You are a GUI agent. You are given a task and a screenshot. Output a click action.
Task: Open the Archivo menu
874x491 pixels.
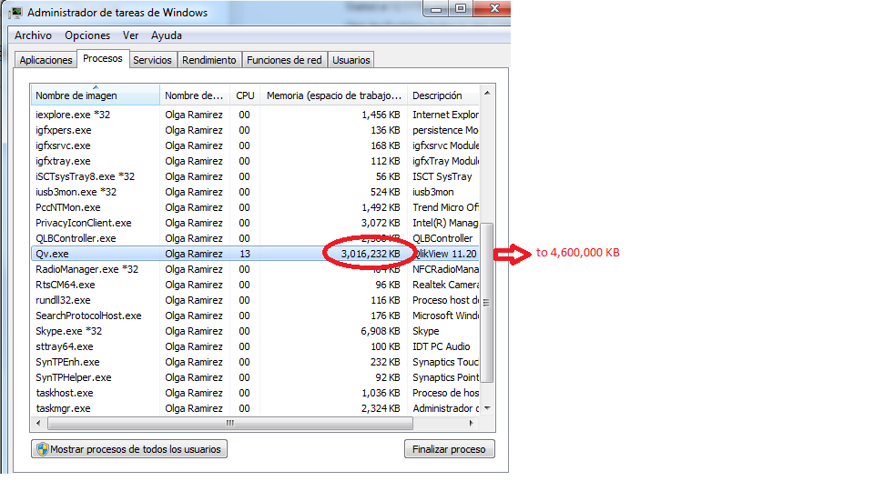click(x=33, y=35)
